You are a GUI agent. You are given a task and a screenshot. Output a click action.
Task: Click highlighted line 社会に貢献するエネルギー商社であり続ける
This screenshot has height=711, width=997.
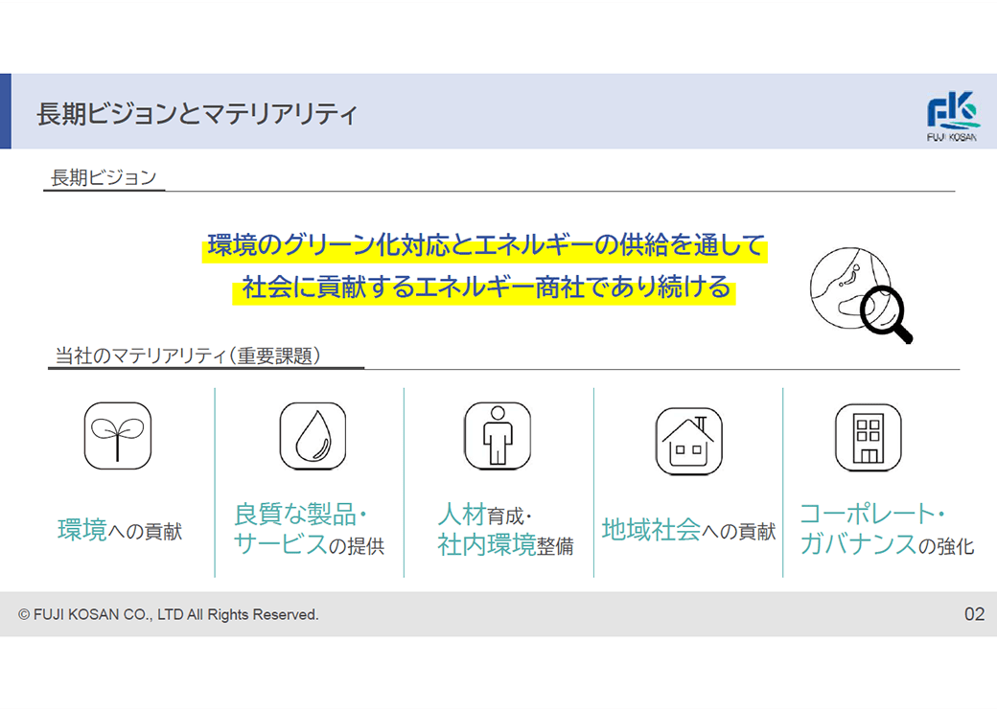tap(486, 287)
